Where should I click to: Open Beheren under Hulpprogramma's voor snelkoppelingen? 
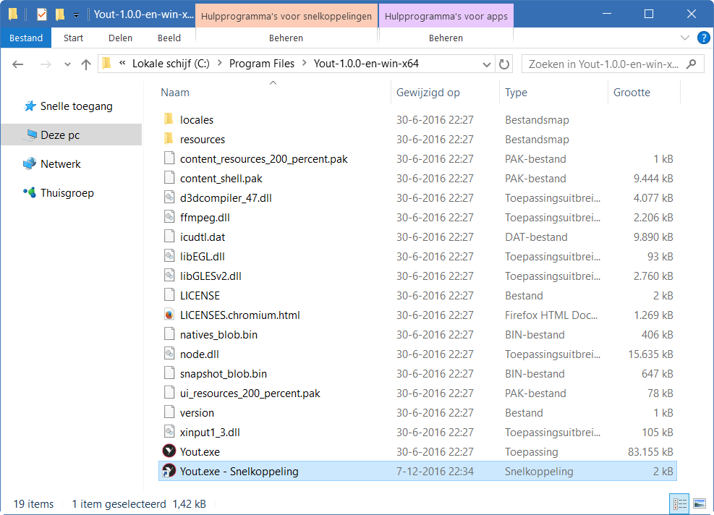286,38
